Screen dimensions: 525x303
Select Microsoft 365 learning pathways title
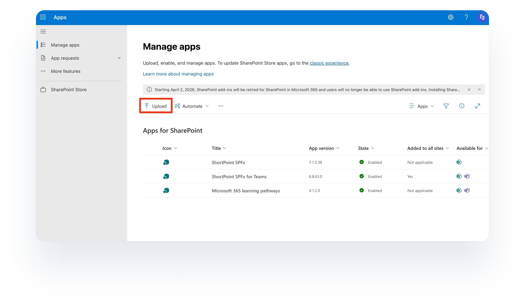pos(246,191)
